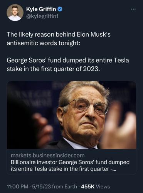The height and width of the screenshot is (193, 143).
Task: Click the 11:00 PM timestamp
Action: tap(17, 186)
